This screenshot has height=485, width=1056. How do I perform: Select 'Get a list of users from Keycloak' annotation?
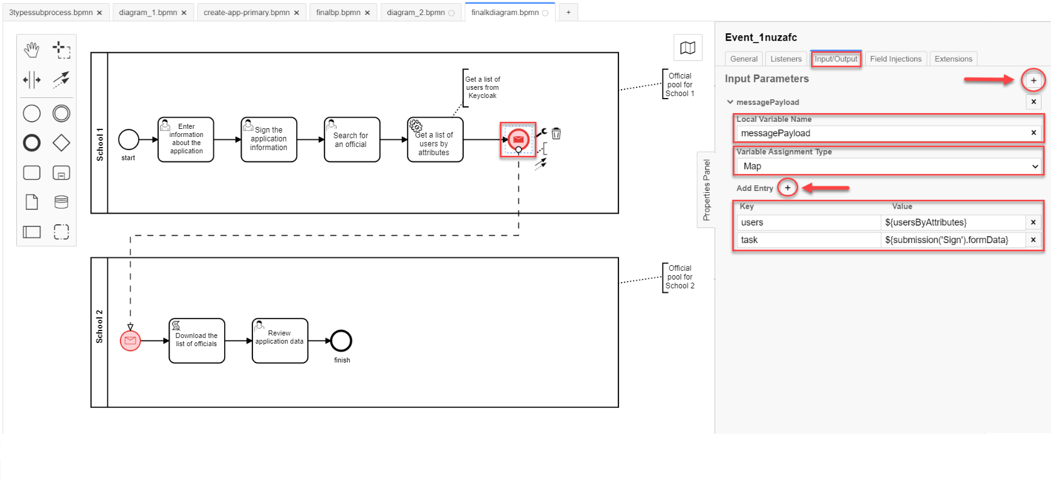pos(482,87)
